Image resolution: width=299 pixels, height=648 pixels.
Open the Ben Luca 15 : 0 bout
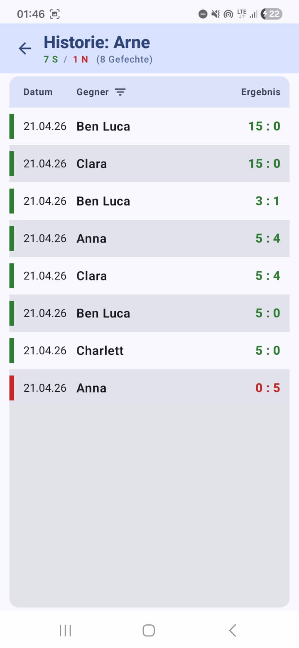(149, 126)
